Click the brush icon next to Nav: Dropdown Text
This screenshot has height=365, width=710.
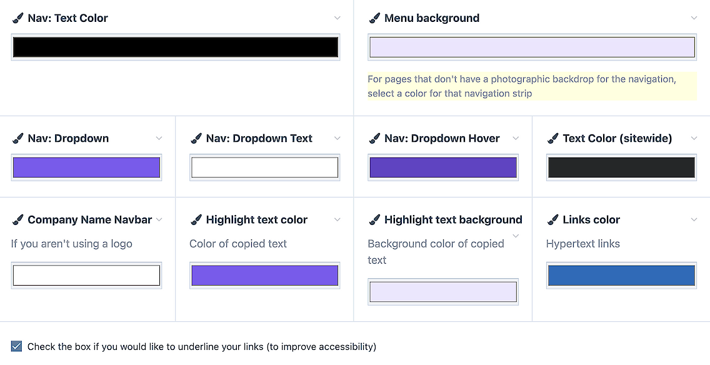[196, 138]
